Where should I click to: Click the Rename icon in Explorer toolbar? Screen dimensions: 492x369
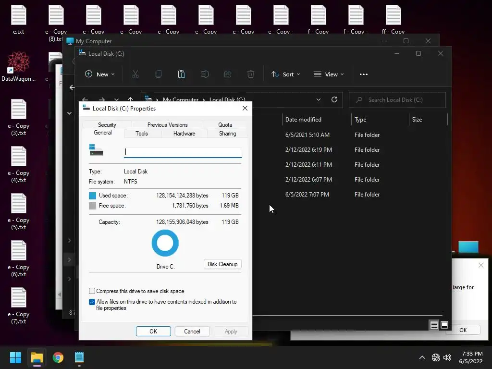click(205, 74)
